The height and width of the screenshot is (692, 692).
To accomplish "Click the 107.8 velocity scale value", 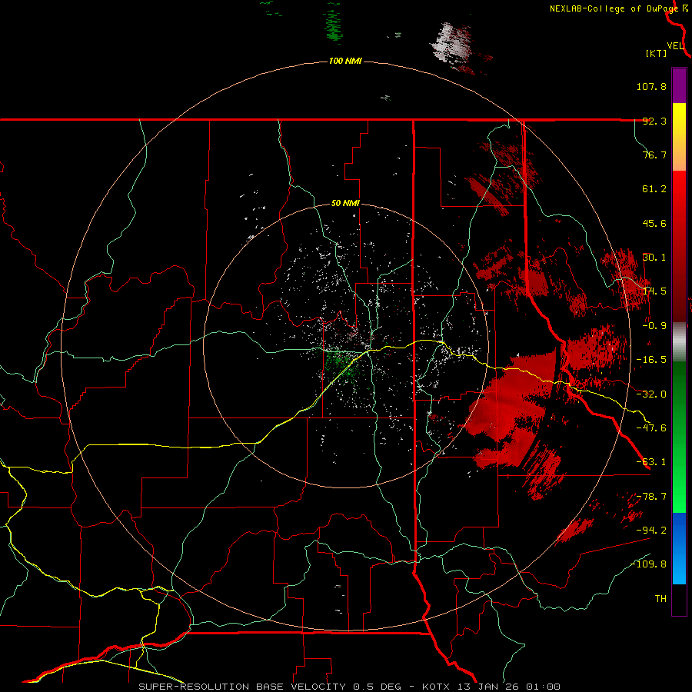I will [x=651, y=86].
